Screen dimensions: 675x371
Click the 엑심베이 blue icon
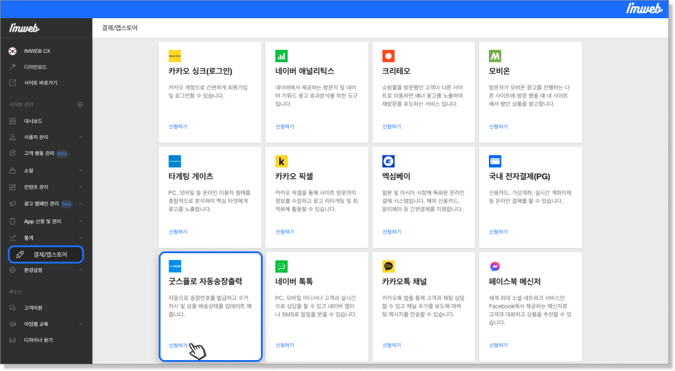point(389,161)
